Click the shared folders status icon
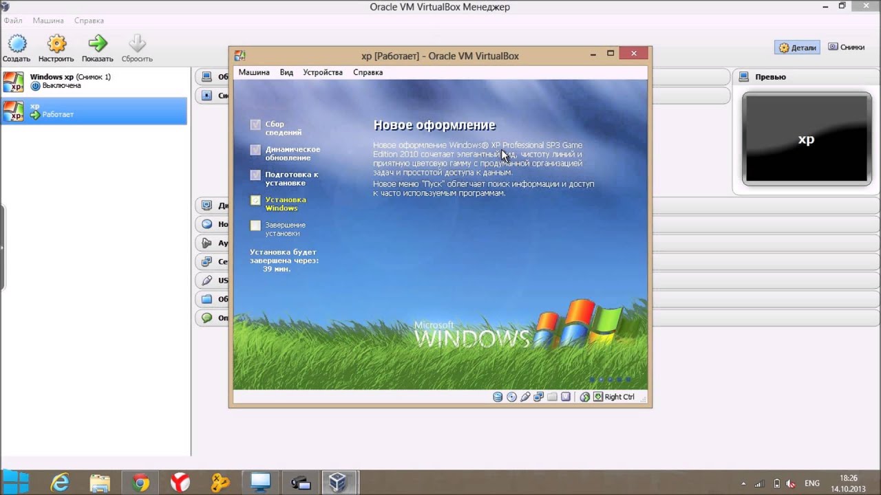The height and width of the screenshot is (495, 881). [552, 397]
